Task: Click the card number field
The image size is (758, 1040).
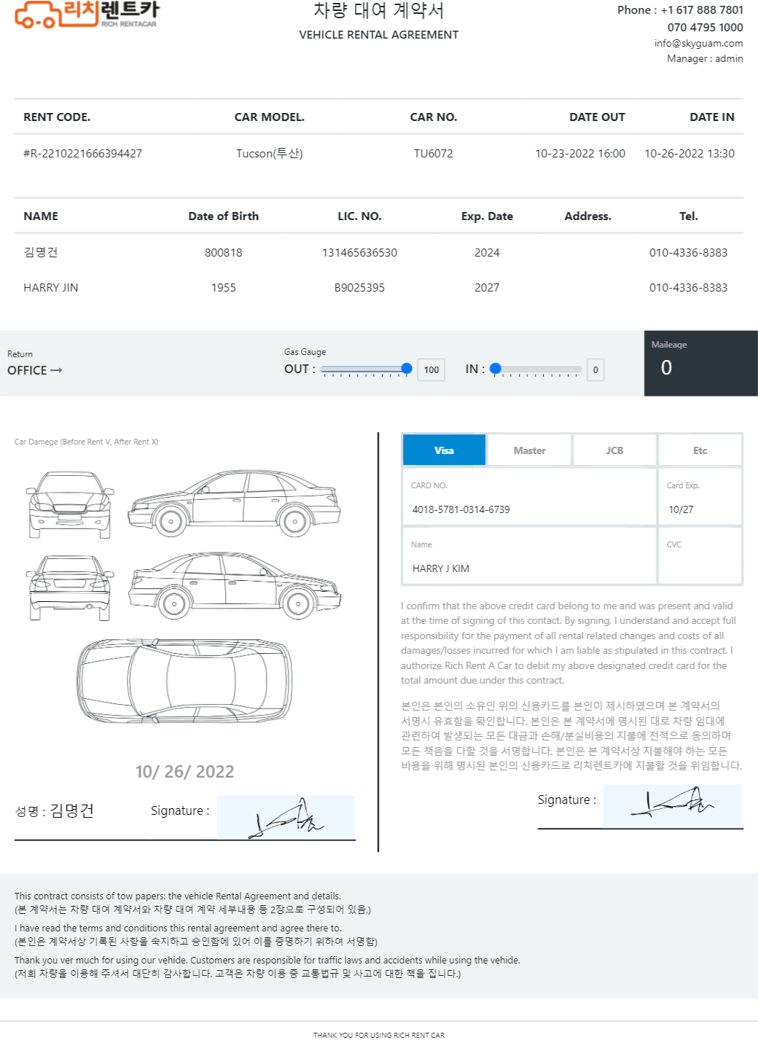Action: 529,509
